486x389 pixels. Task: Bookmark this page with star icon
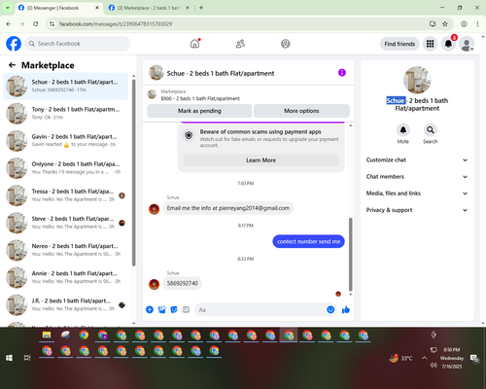point(445,23)
